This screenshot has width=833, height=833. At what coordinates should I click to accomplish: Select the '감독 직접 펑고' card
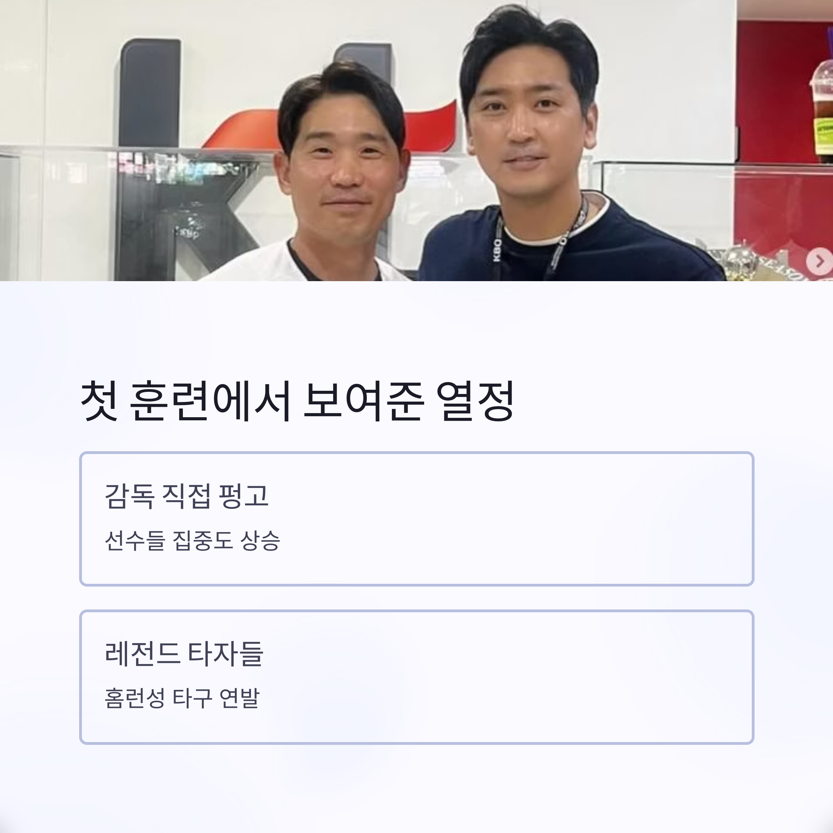[416, 519]
